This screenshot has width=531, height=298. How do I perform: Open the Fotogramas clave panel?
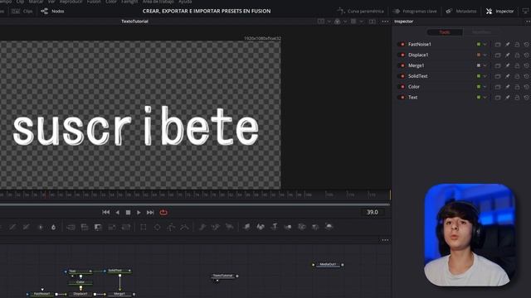pyautogui.click(x=415, y=11)
